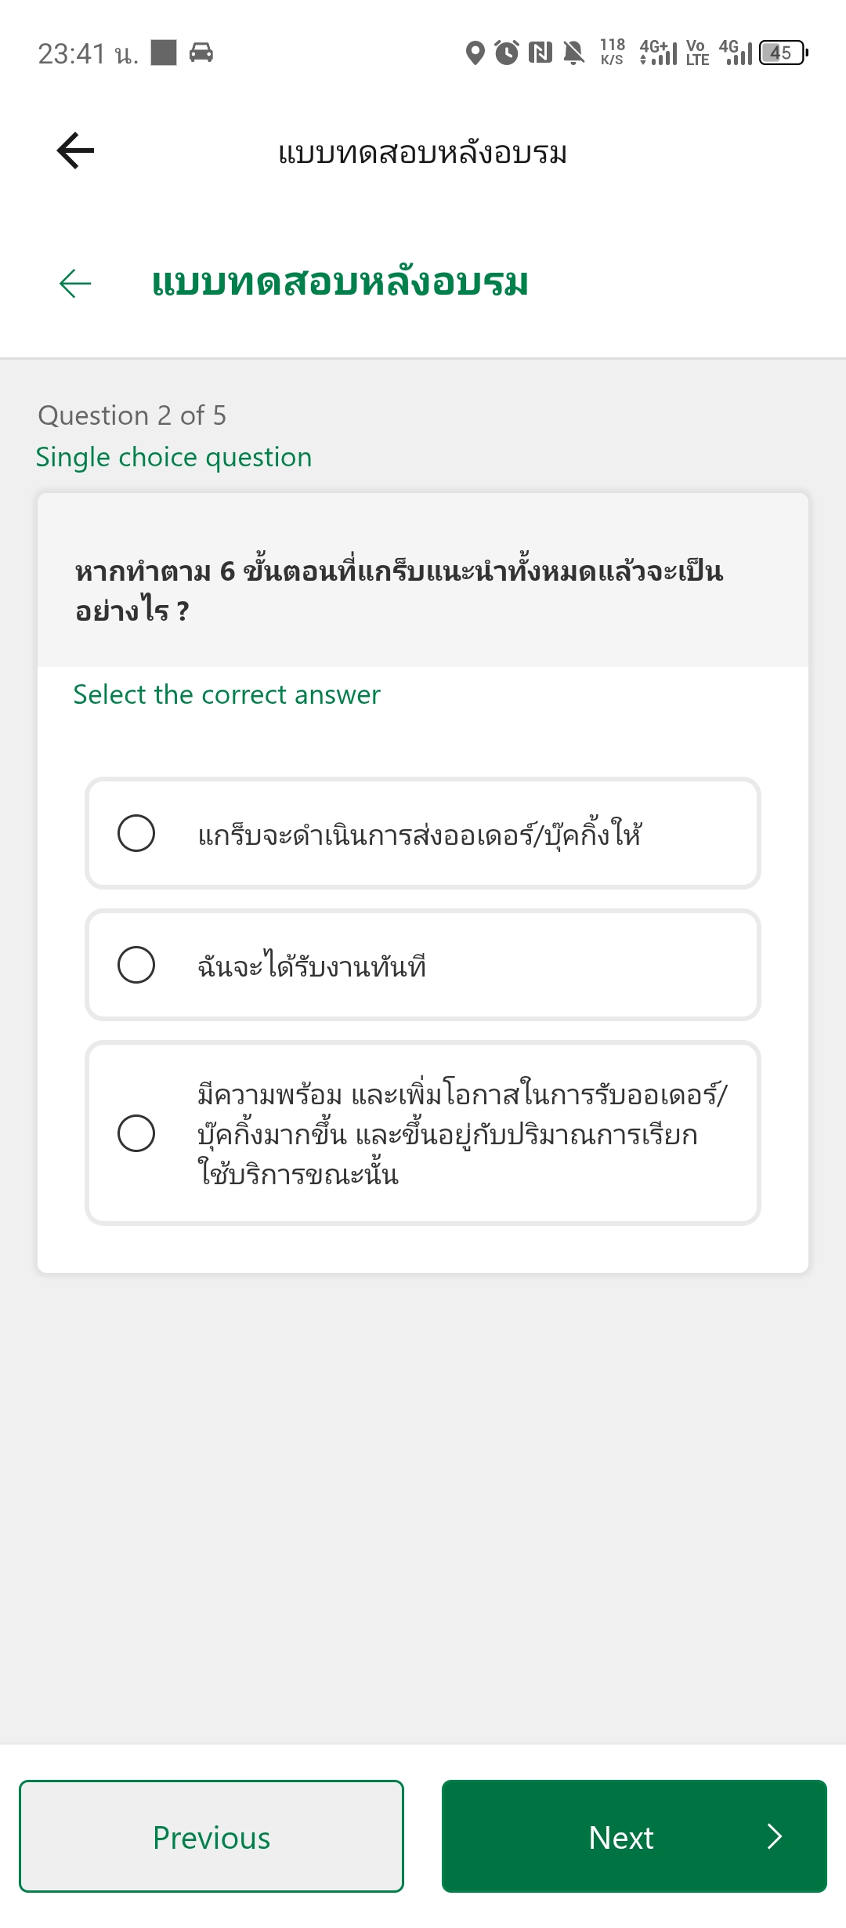
Task: Click the Next button
Action: click(x=634, y=1836)
